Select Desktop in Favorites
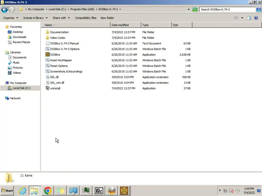Viewport: 262px width, 196px height. [x=18, y=32]
